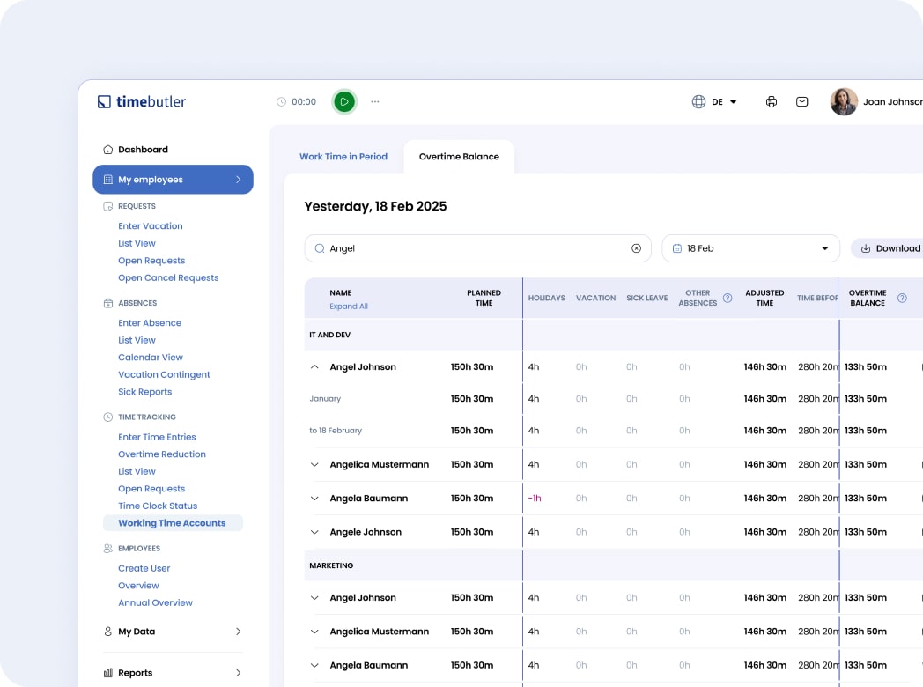The width and height of the screenshot is (923, 687).
Task: Click the Other Absences help icon
Action: pos(727,298)
